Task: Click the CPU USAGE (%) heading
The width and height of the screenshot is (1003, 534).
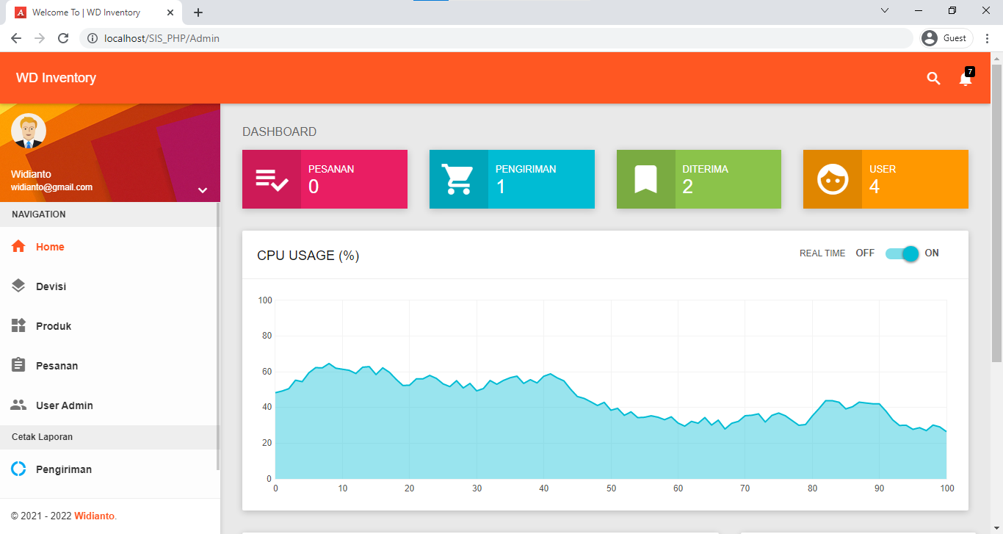Action: [x=308, y=256]
